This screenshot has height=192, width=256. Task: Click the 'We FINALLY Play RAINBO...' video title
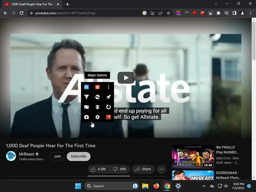point(227,150)
